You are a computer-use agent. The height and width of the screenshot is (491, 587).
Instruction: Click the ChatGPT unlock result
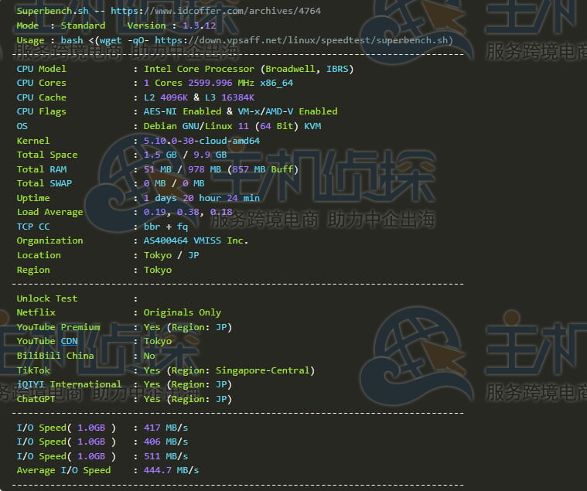(x=188, y=399)
